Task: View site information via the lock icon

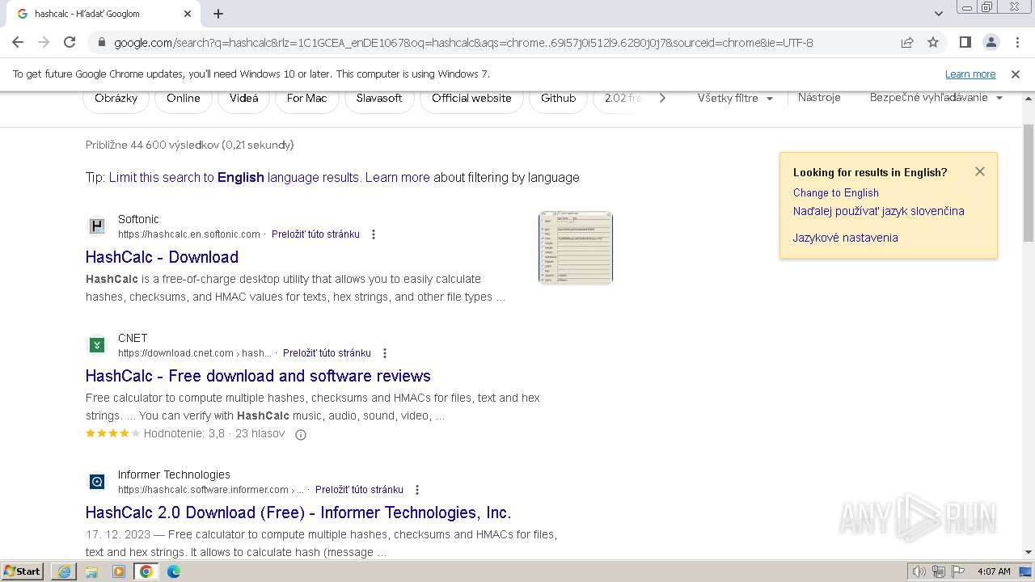Action: pyautogui.click(x=101, y=43)
